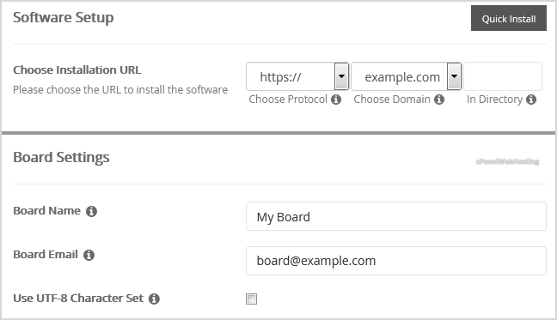Screen dimensions: 557x320
Task: Click the Board Name field containing My Board
Action: pos(396,216)
